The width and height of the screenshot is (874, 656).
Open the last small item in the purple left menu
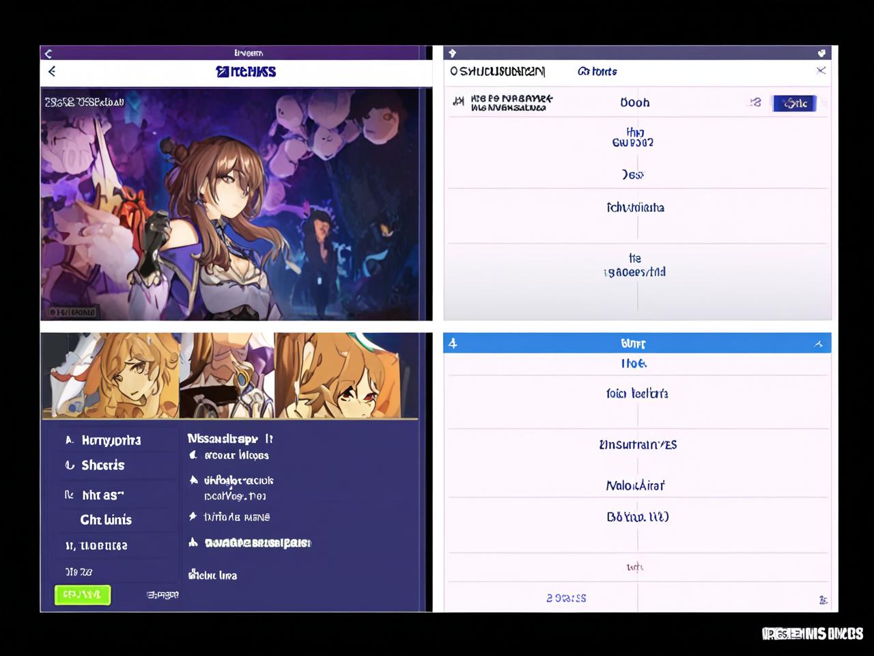[79, 571]
